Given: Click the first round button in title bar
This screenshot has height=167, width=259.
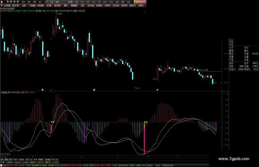Looking at the screenshot, I should 8,2.
